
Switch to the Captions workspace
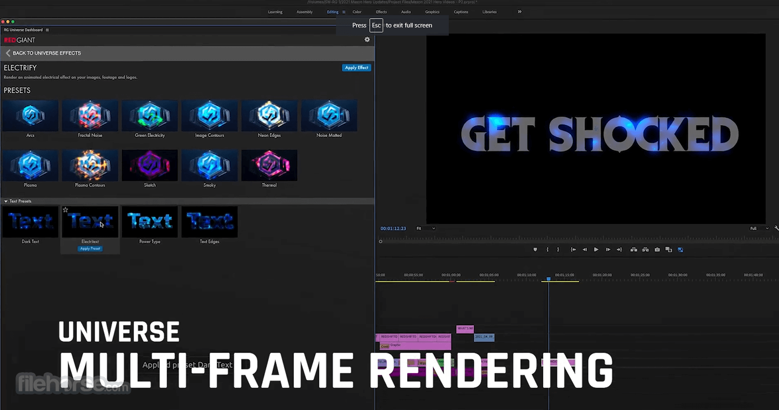[461, 12]
